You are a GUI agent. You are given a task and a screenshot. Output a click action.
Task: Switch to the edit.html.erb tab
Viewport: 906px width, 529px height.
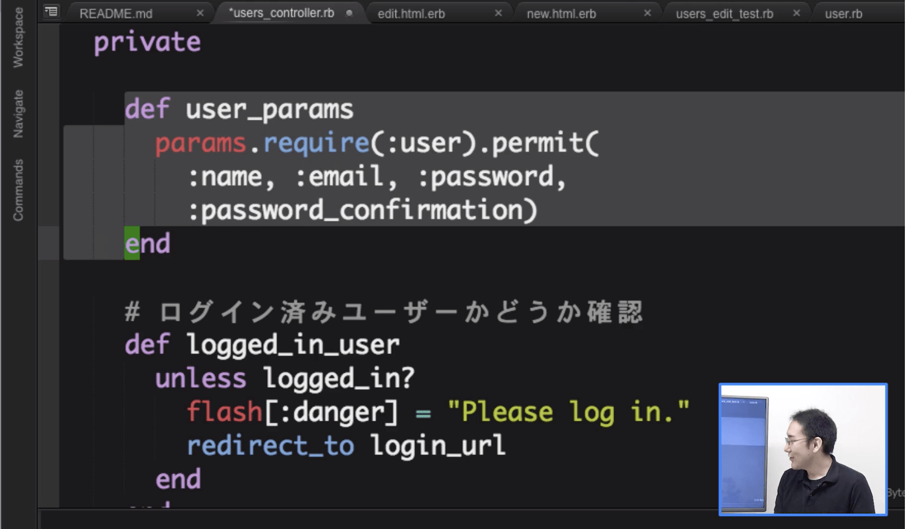tap(412, 14)
